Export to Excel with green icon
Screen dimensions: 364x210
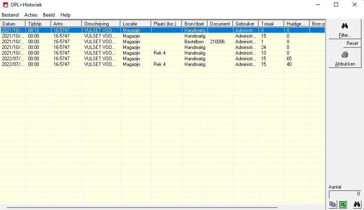(343, 204)
